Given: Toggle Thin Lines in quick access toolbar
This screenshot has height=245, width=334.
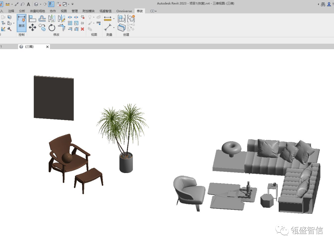Looking at the screenshot, I should [x=51, y=4].
